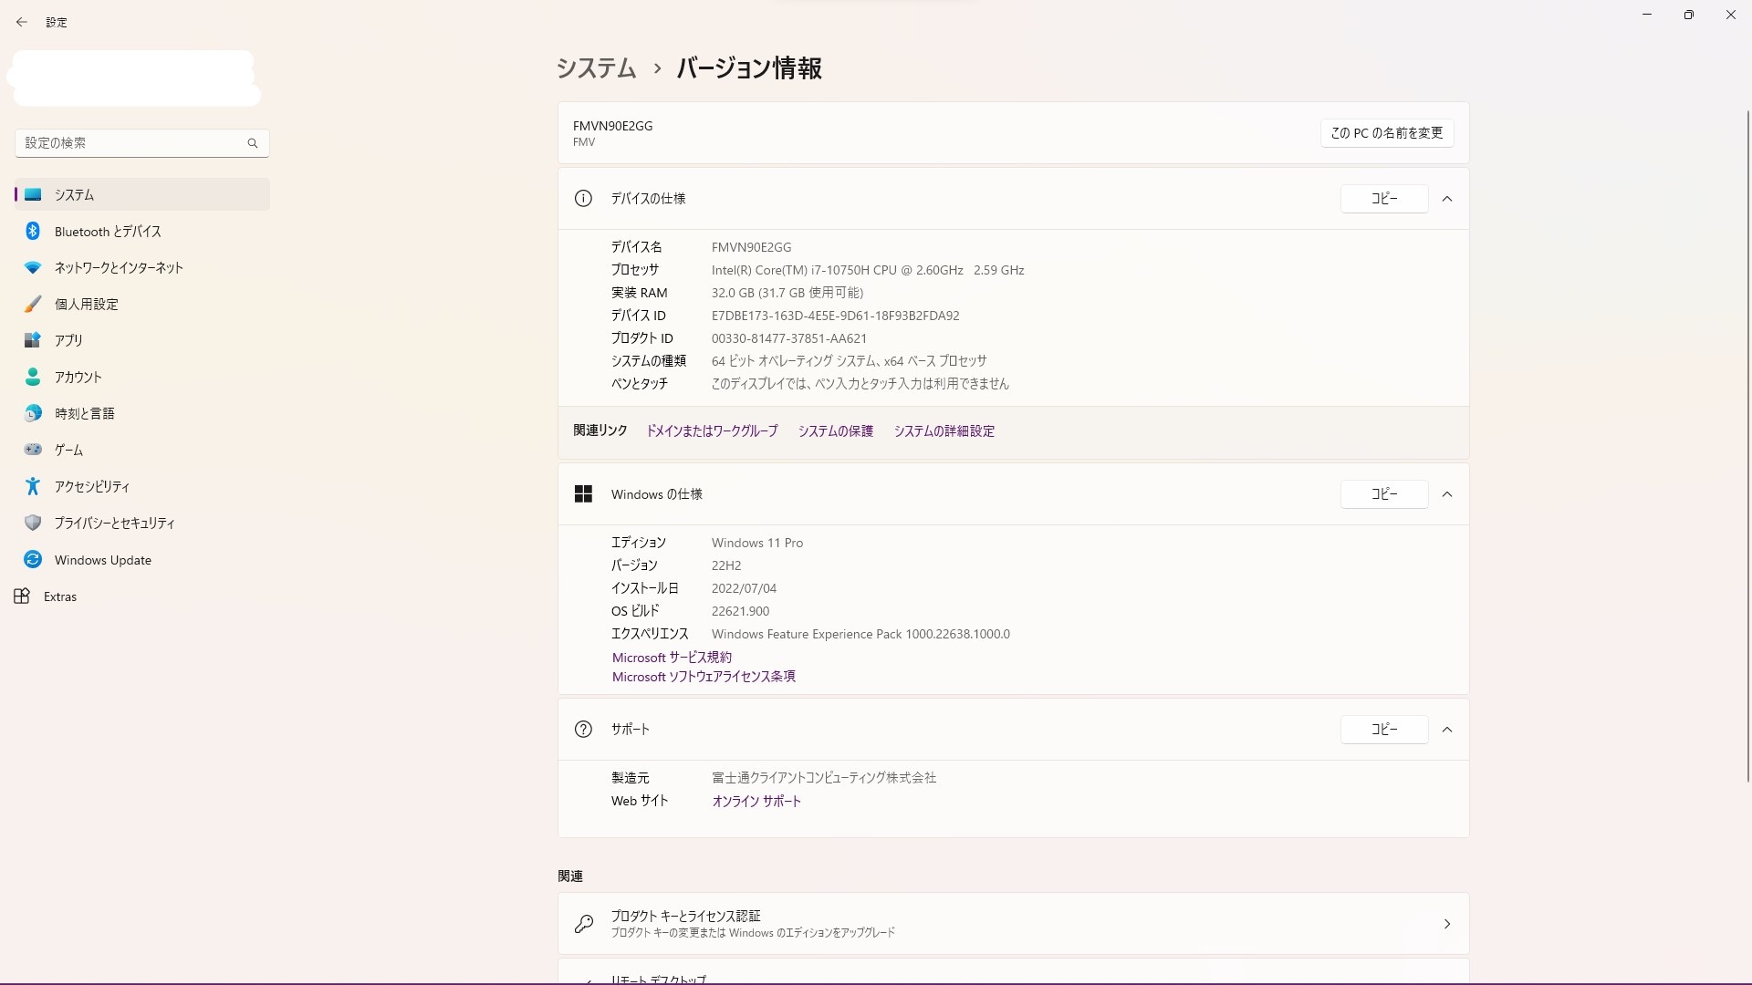Open アプリ category

[x=142, y=340]
